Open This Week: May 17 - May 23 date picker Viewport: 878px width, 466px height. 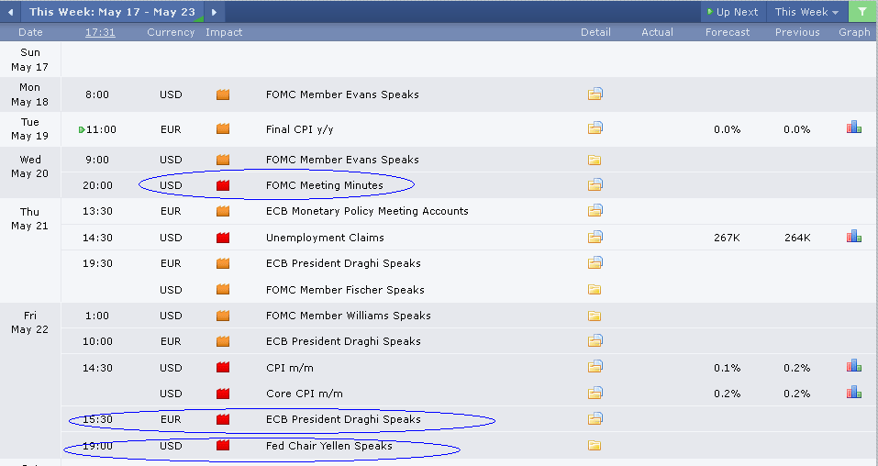[x=112, y=12]
